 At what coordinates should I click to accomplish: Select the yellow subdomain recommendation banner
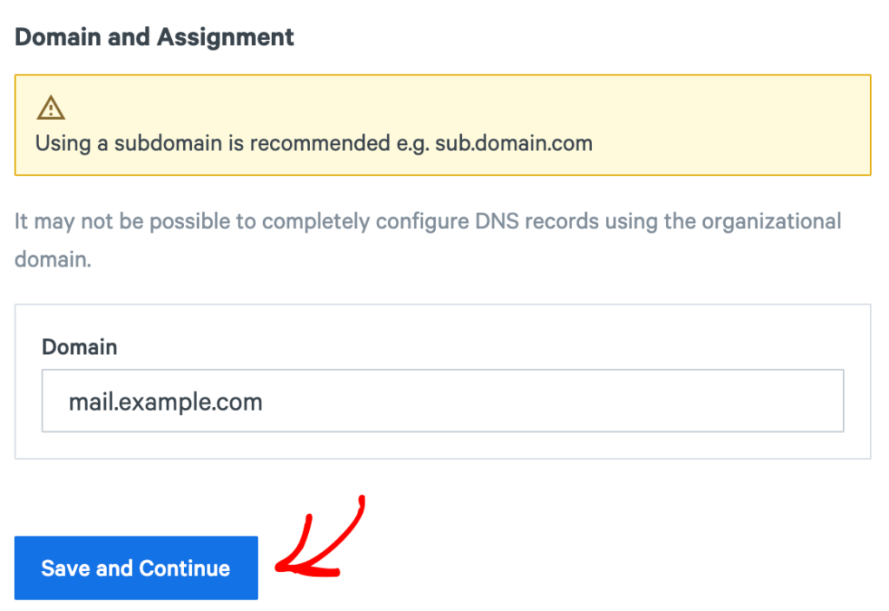(443, 124)
